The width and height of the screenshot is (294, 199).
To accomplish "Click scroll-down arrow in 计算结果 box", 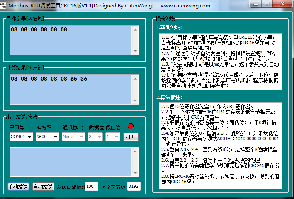I will 136,101.
